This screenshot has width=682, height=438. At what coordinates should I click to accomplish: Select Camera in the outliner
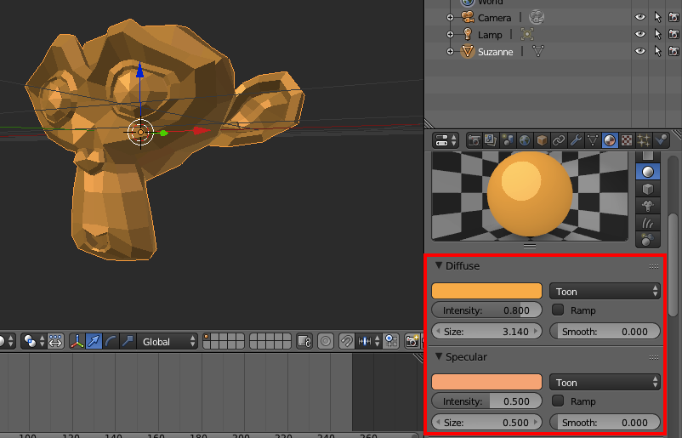point(494,18)
